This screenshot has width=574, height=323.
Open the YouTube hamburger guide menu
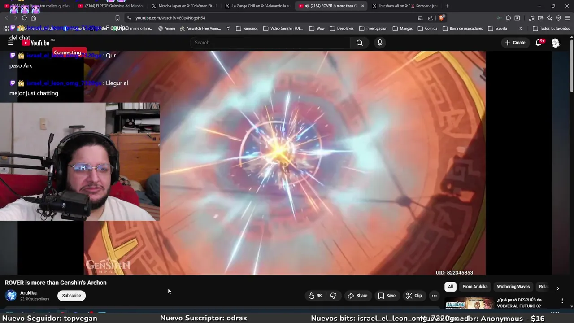(11, 43)
